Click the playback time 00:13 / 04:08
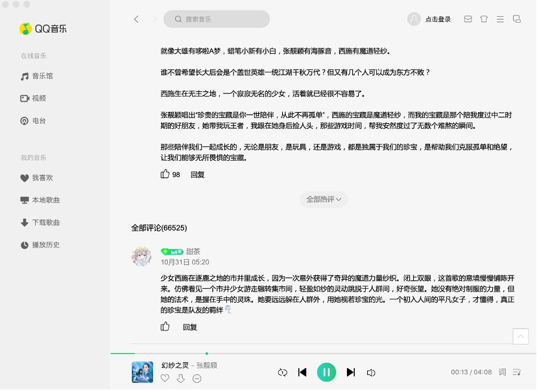The image size is (537, 390). [x=471, y=373]
